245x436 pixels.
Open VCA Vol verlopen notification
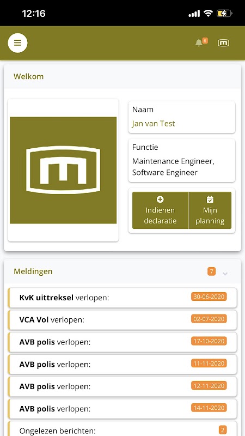[x=122, y=320]
